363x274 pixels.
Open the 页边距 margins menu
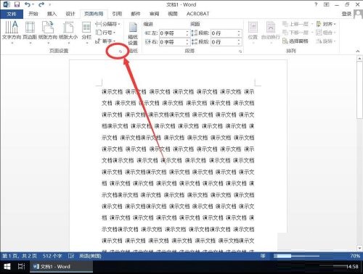click(x=30, y=31)
